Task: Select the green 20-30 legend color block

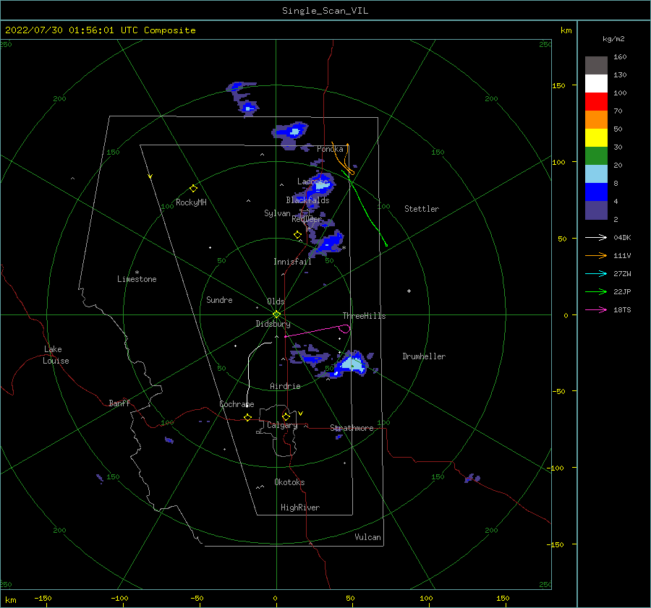Action: 596,156
